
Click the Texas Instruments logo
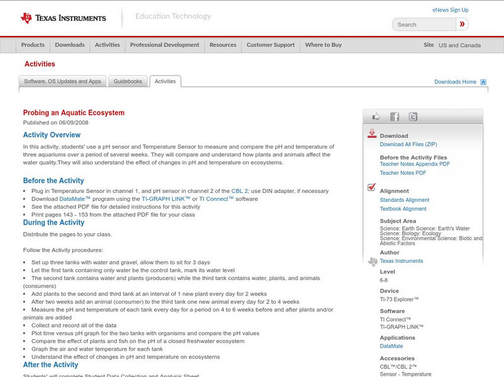pos(63,18)
